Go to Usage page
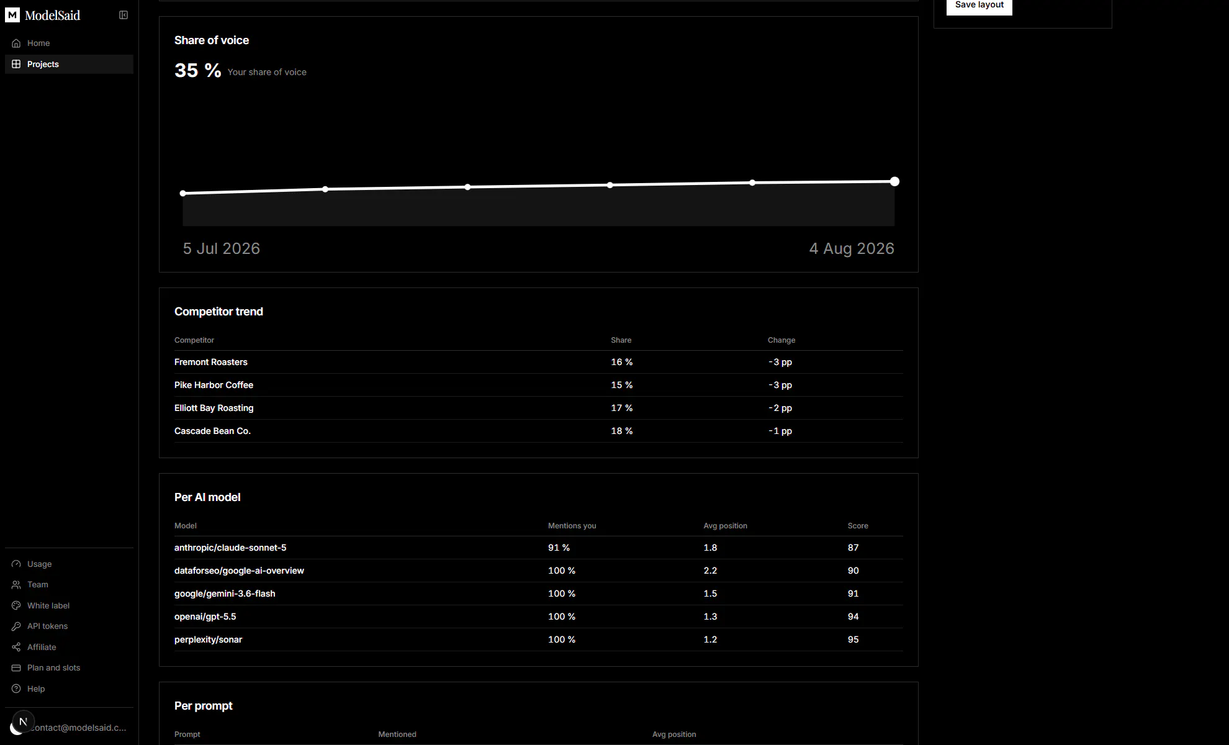The height and width of the screenshot is (745, 1229). [x=69, y=564]
